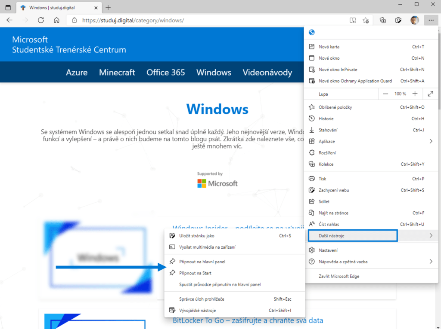Viewport: 441px width, 329px height.
Task: Click zoom in plus button
Action: (x=415, y=94)
